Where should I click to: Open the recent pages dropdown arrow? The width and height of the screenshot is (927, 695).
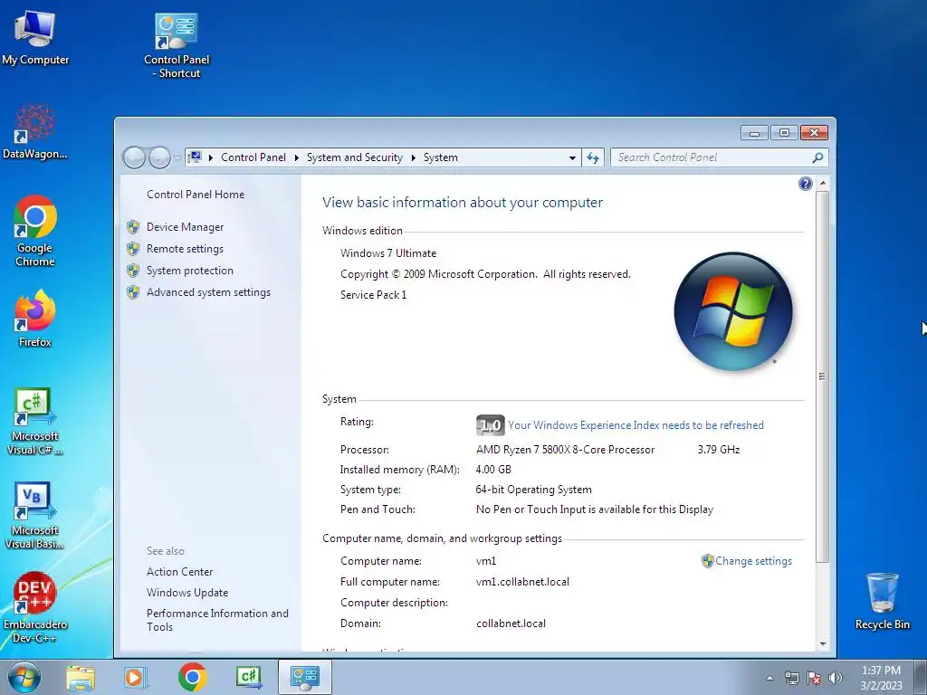click(x=177, y=158)
